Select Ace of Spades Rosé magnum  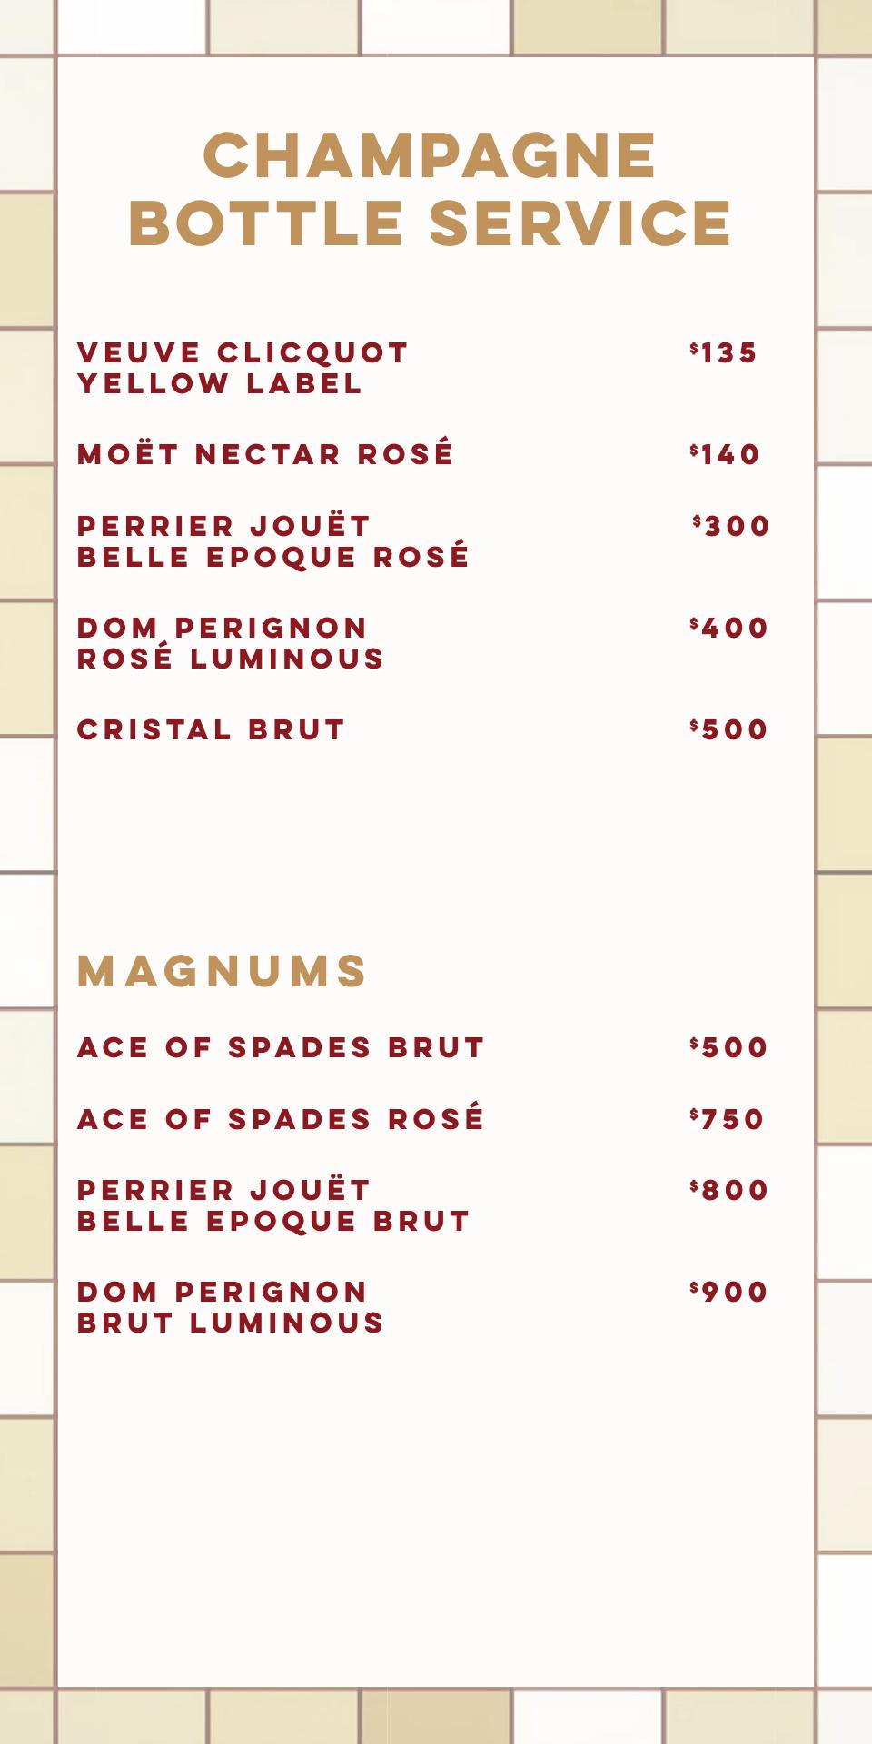point(281,1118)
